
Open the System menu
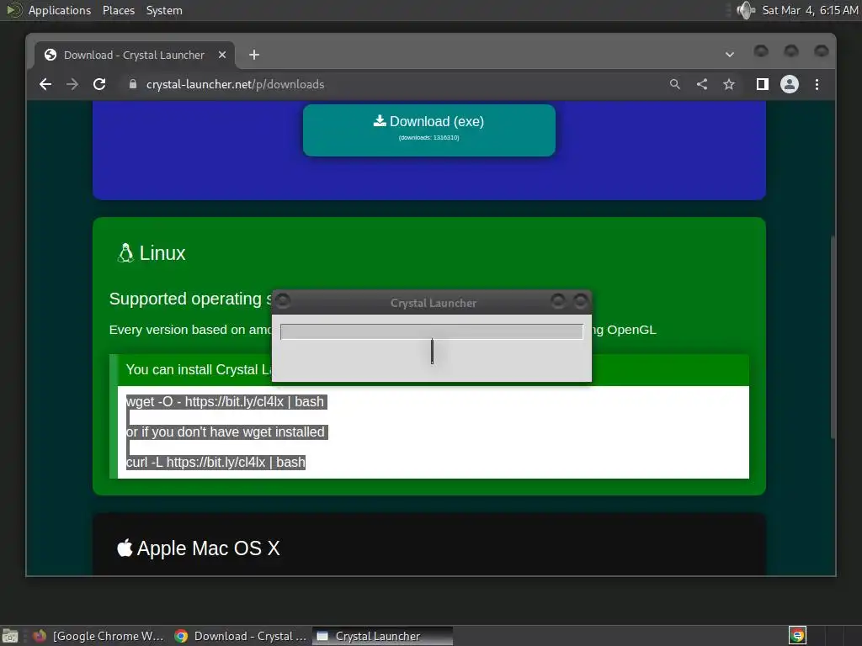(x=164, y=10)
